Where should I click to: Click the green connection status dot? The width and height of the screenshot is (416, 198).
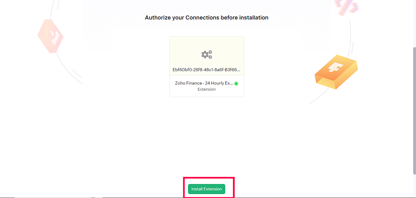click(x=236, y=83)
